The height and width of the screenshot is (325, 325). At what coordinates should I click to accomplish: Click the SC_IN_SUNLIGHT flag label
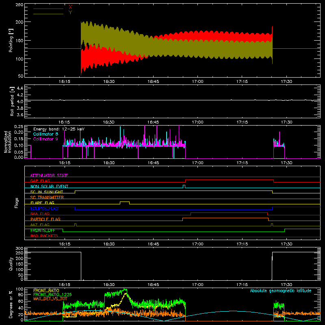(x=47, y=192)
